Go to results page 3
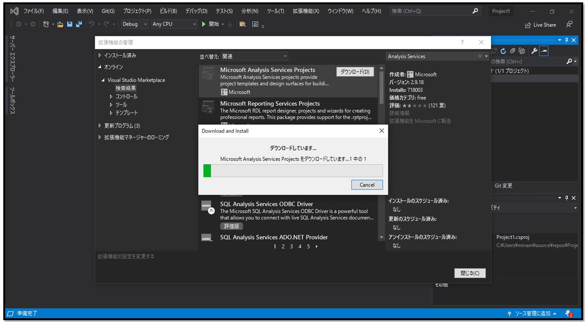This screenshot has height=322, width=585. tap(292, 247)
